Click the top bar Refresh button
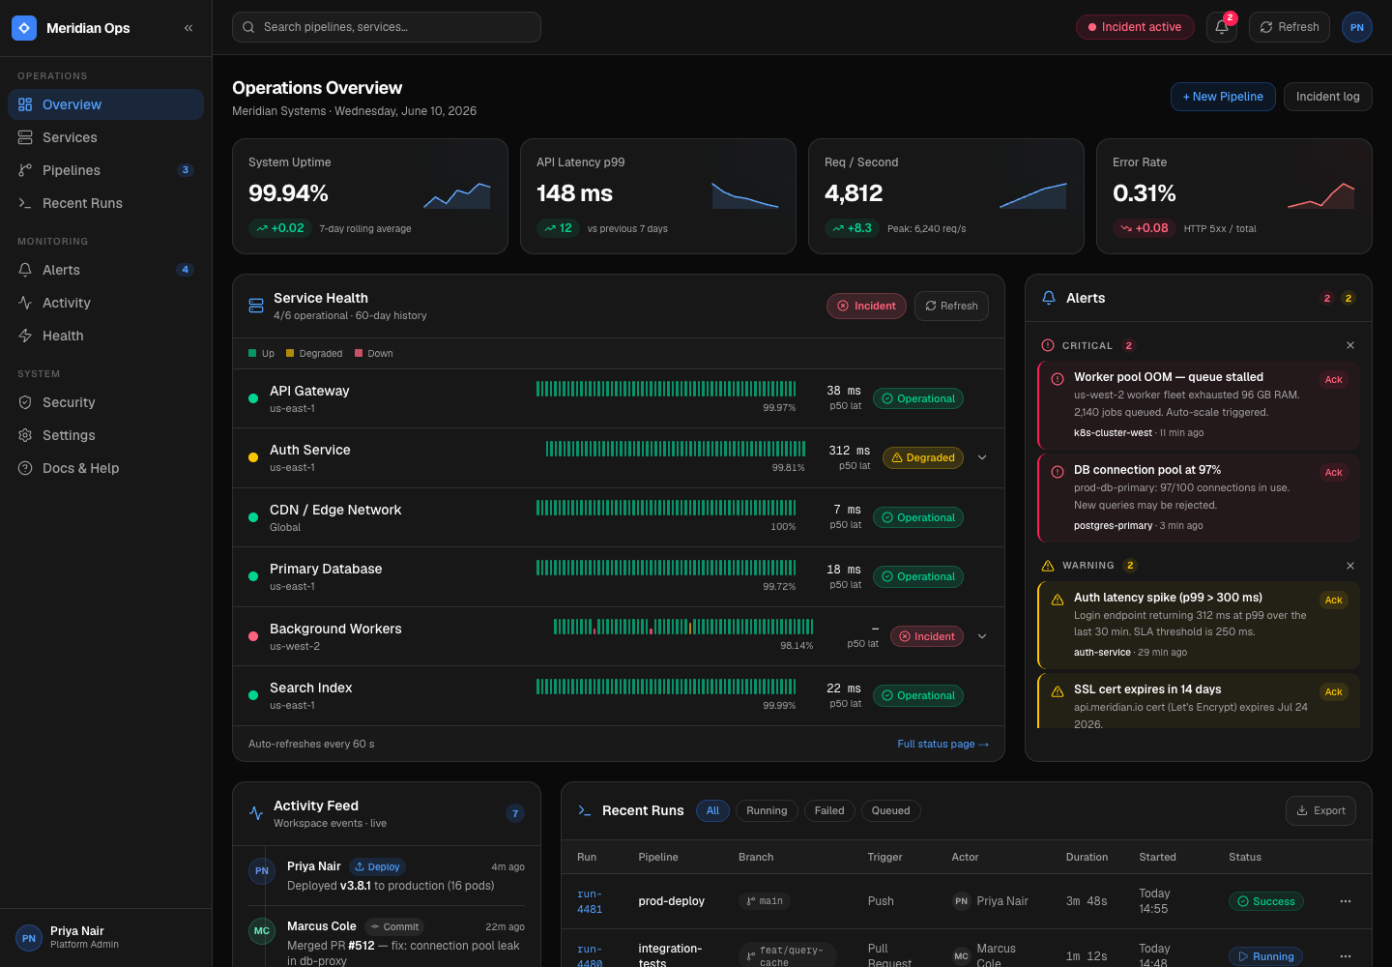 tap(1290, 27)
